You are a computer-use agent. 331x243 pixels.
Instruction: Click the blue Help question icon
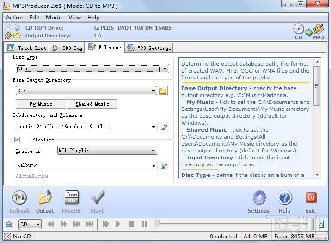(285, 198)
